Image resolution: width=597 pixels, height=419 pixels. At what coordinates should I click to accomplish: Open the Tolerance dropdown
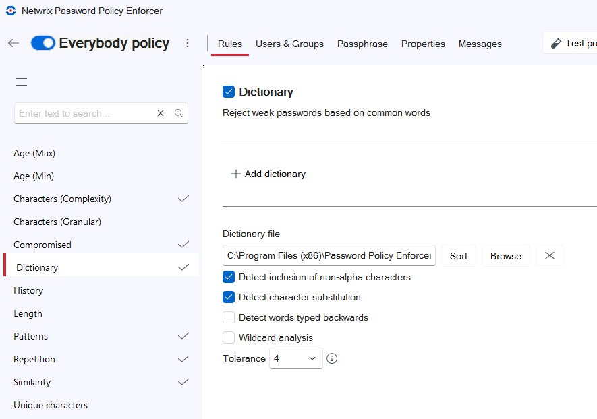coord(296,358)
